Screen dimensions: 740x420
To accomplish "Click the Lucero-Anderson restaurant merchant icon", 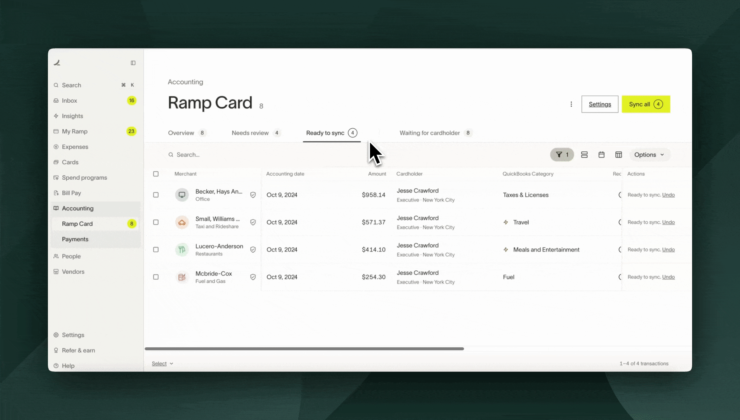I will (x=182, y=250).
